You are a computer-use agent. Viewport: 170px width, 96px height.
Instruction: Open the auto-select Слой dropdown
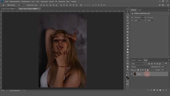[x=20, y=5]
